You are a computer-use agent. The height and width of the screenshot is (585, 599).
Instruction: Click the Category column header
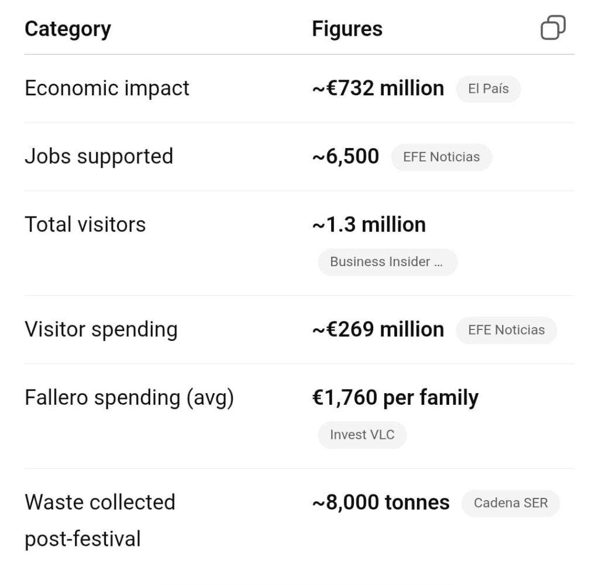(68, 29)
